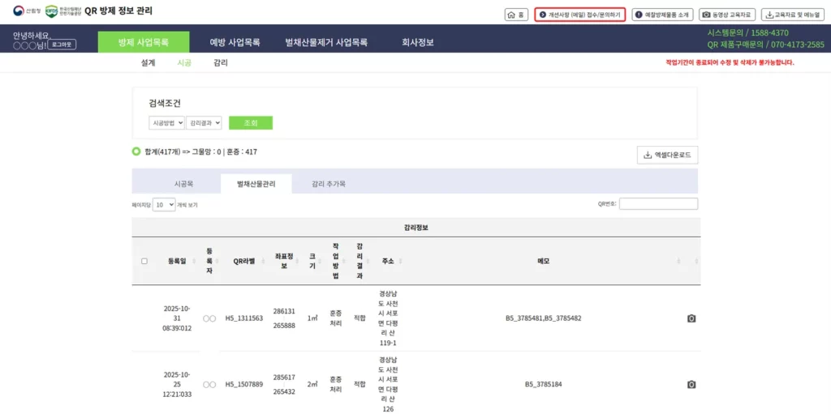This screenshot has height=414, width=831.
Task: Sort table by 등록일 column
Action: 177,261
